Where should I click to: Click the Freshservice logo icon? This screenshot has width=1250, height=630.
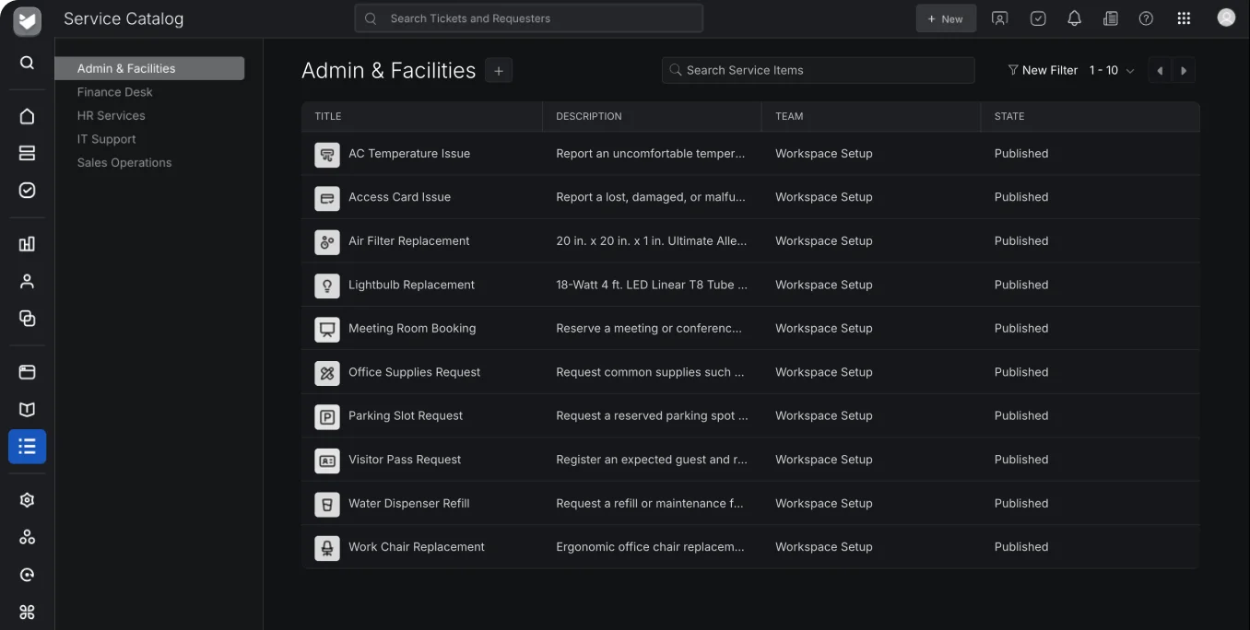(x=27, y=19)
